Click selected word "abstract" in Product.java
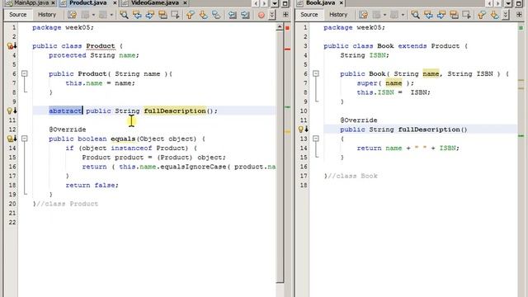528x297 pixels. [65, 111]
